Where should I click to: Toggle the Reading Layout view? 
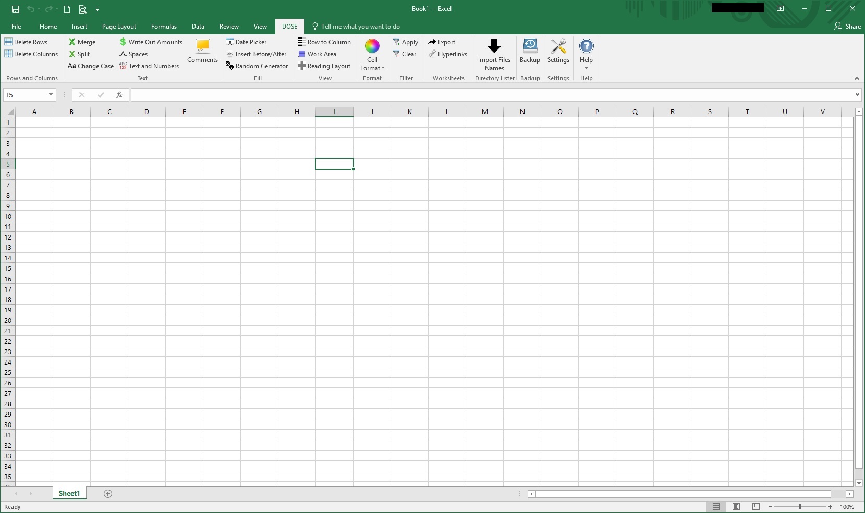[x=324, y=66]
